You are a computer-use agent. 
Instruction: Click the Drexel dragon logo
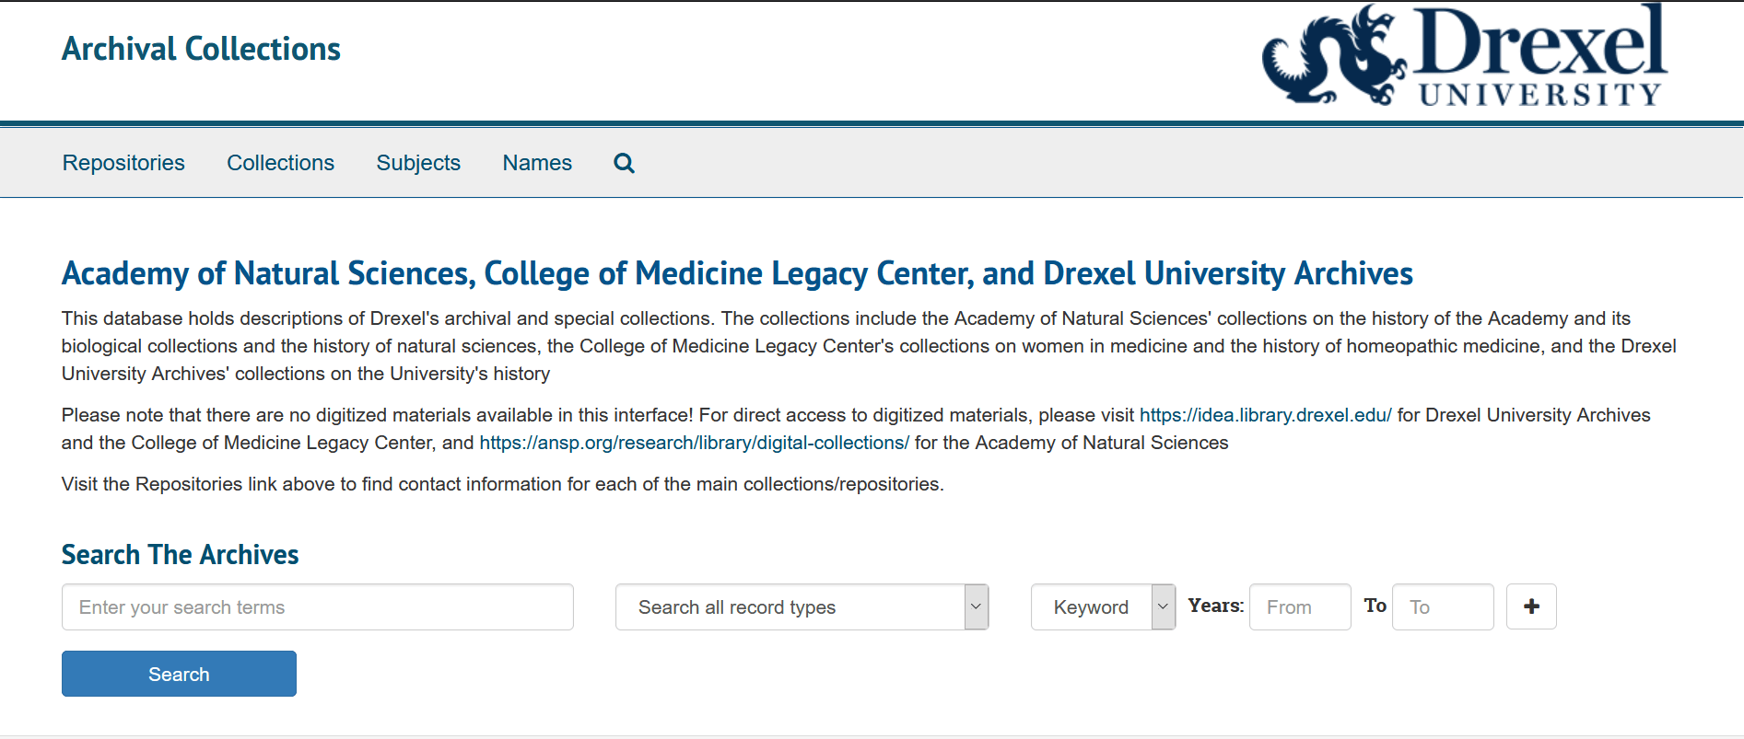coord(1333,57)
